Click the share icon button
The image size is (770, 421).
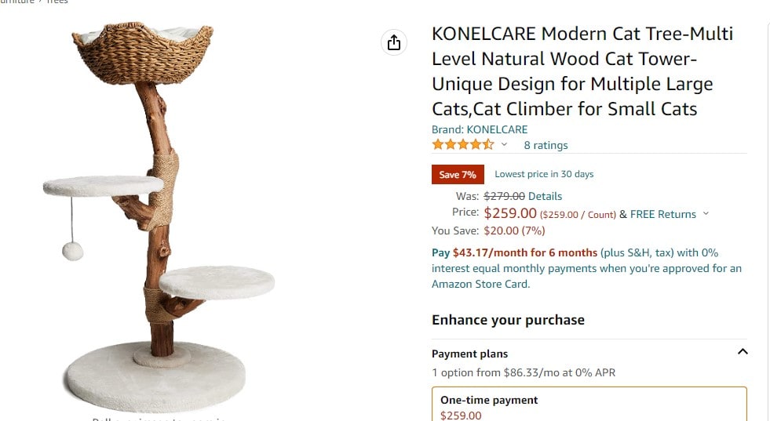(394, 42)
